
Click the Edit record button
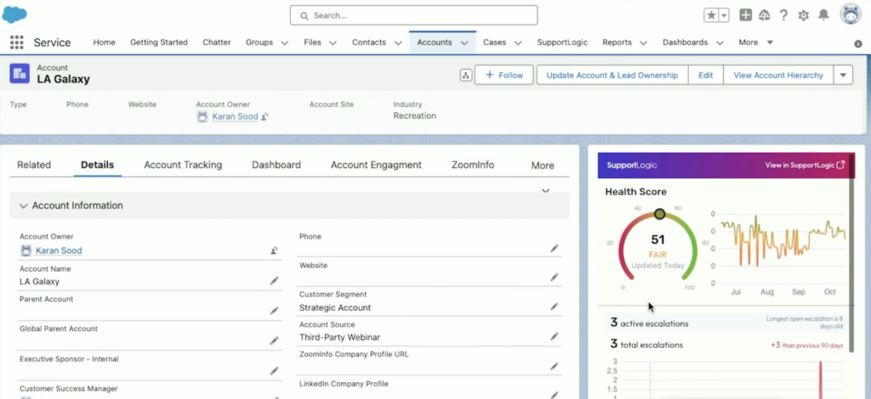705,75
